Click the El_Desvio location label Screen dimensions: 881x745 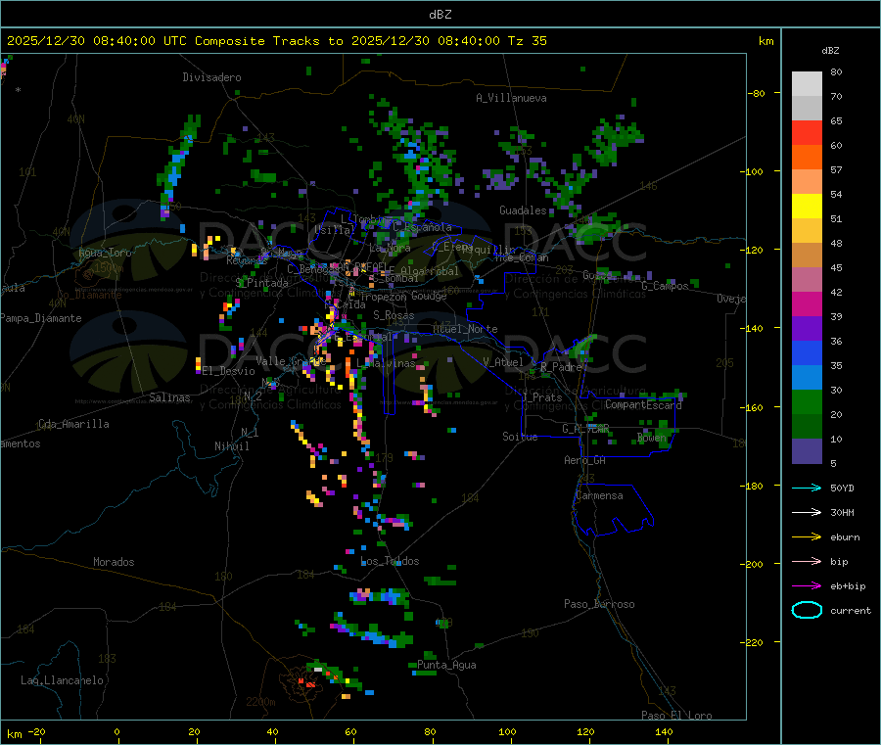tap(229, 371)
